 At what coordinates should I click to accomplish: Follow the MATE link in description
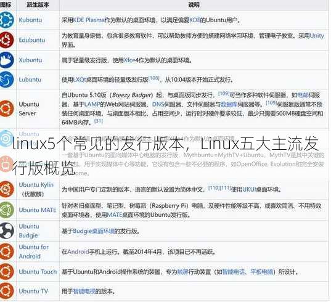click(115, 215)
